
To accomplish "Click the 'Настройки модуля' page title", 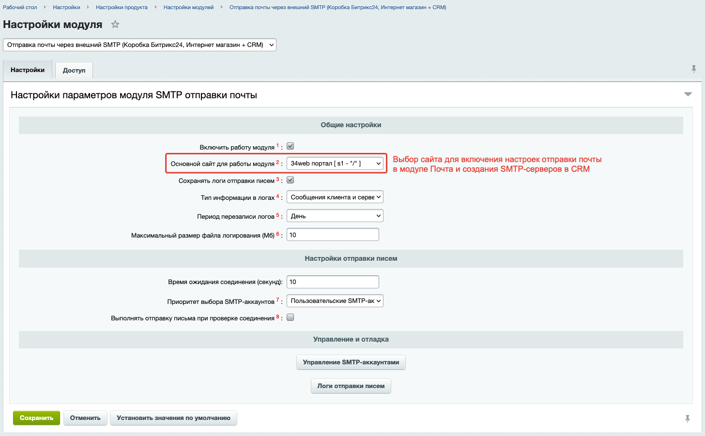I will [x=53, y=25].
